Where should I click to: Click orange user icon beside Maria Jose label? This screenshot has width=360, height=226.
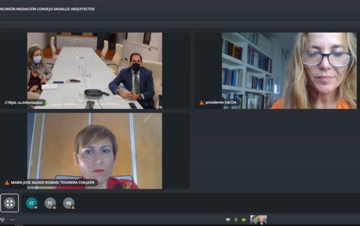[7, 183]
